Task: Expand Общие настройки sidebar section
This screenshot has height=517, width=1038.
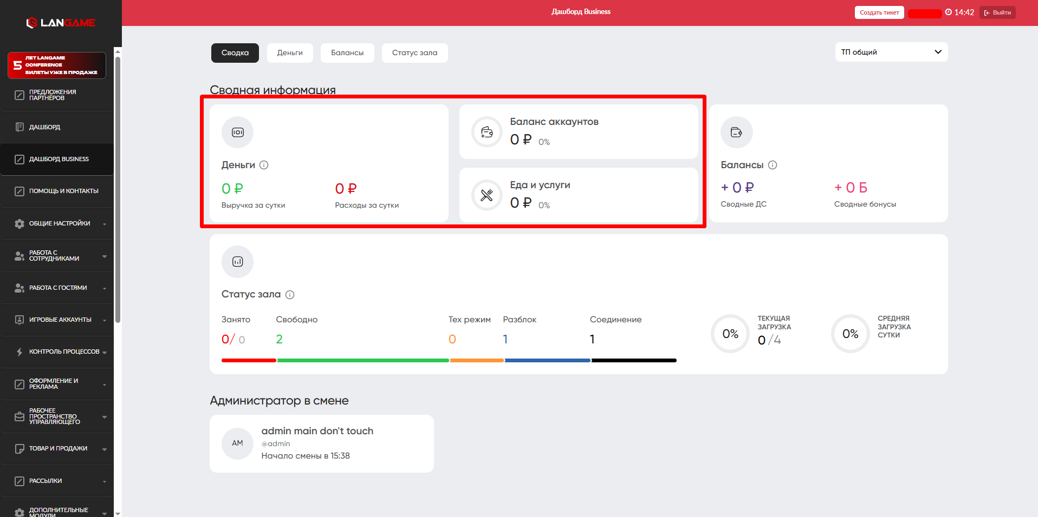Action: click(x=60, y=223)
